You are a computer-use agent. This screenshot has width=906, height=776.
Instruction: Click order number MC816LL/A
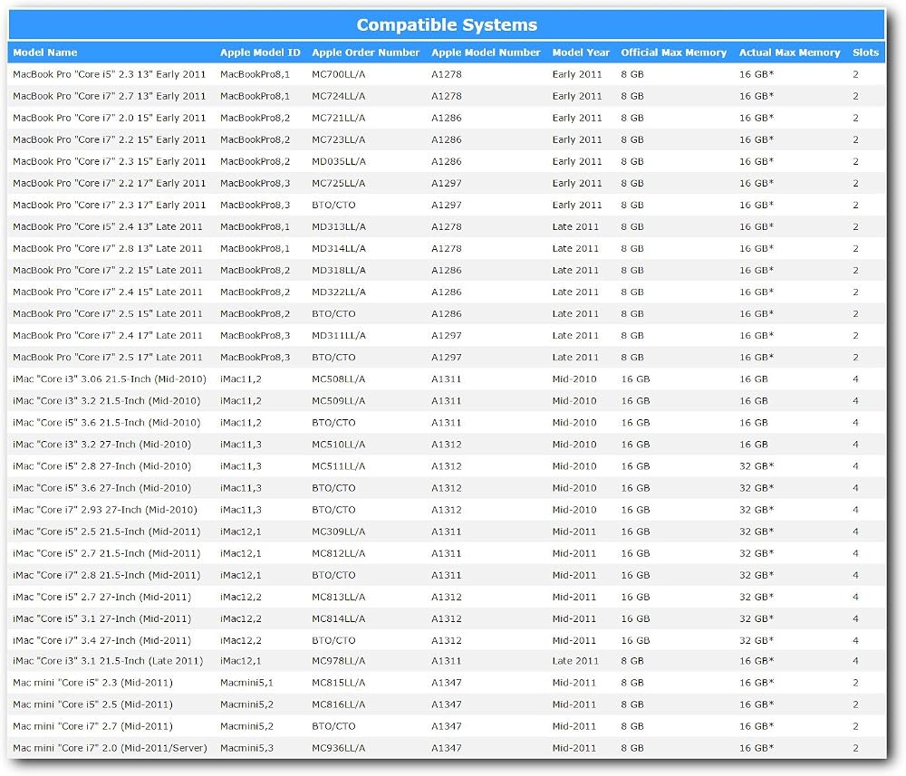pyautogui.click(x=339, y=704)
